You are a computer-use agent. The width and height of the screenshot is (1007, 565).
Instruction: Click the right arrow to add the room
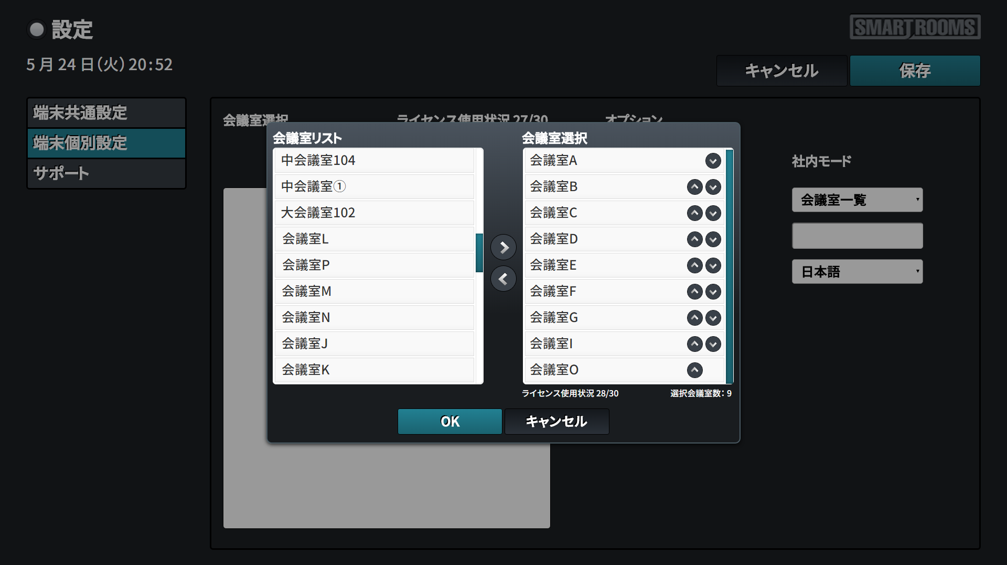click(x=504, y=247)
